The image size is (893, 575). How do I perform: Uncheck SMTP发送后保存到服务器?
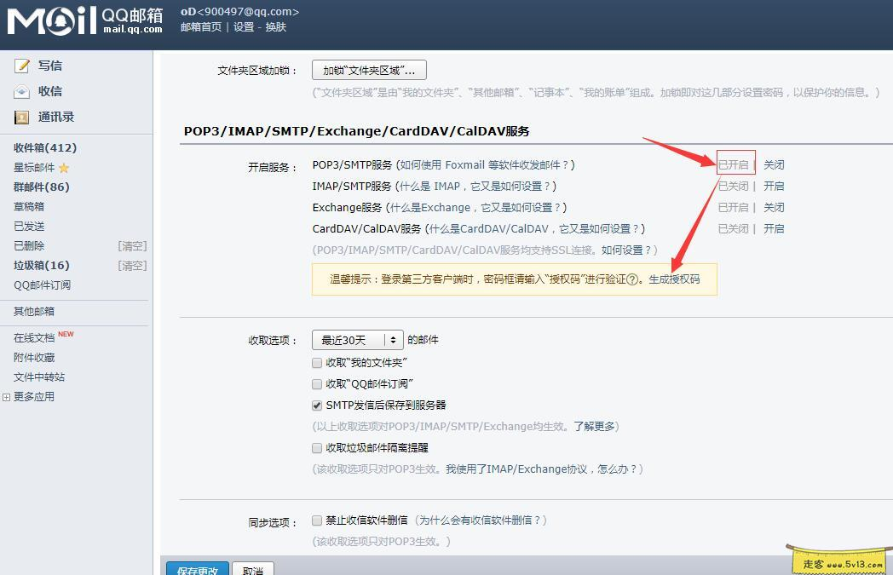point(316,405)
